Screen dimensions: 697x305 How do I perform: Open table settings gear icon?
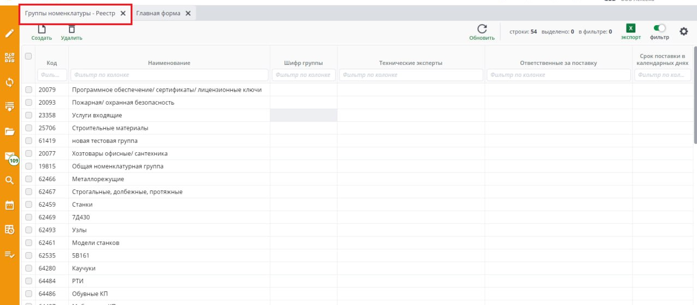point(683,32)
